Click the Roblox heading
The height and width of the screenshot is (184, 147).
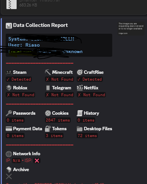(x=20, y=88)
